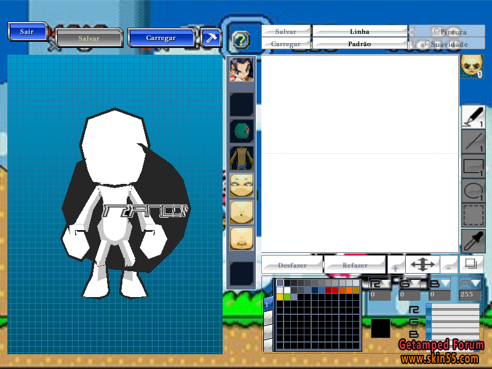Pick the dark navy blue palette swatch
This screenshot has height=369, width=492.
[314, 290]
